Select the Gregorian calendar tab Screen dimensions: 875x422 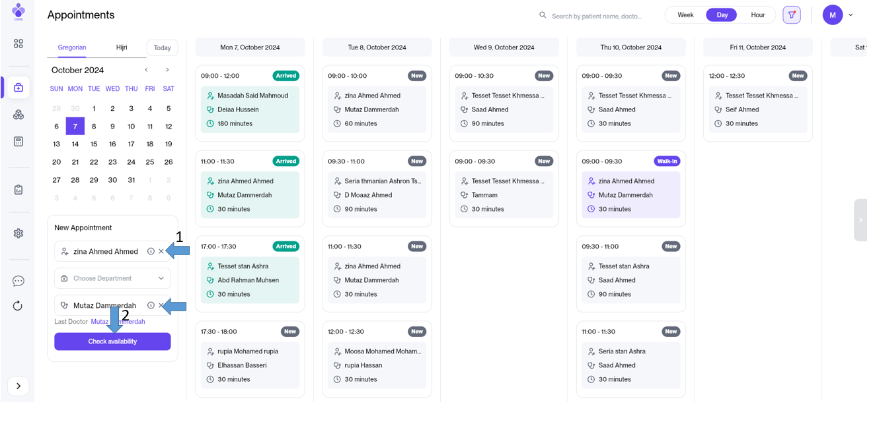(72, 47)
